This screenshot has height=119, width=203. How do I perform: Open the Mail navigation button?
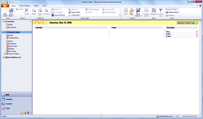17,95
